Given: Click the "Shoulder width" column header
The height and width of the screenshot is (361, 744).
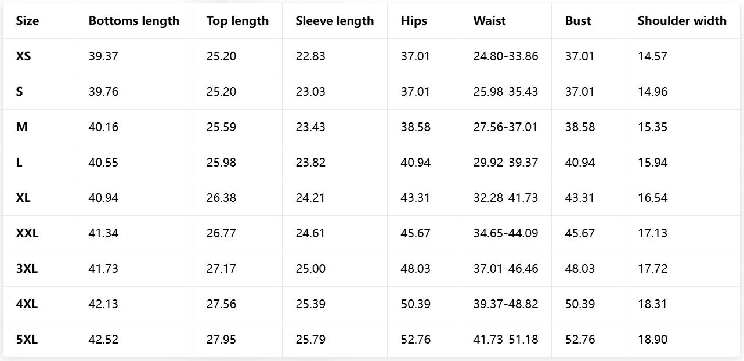Looking at the screenshot, I should coord(682,21).
